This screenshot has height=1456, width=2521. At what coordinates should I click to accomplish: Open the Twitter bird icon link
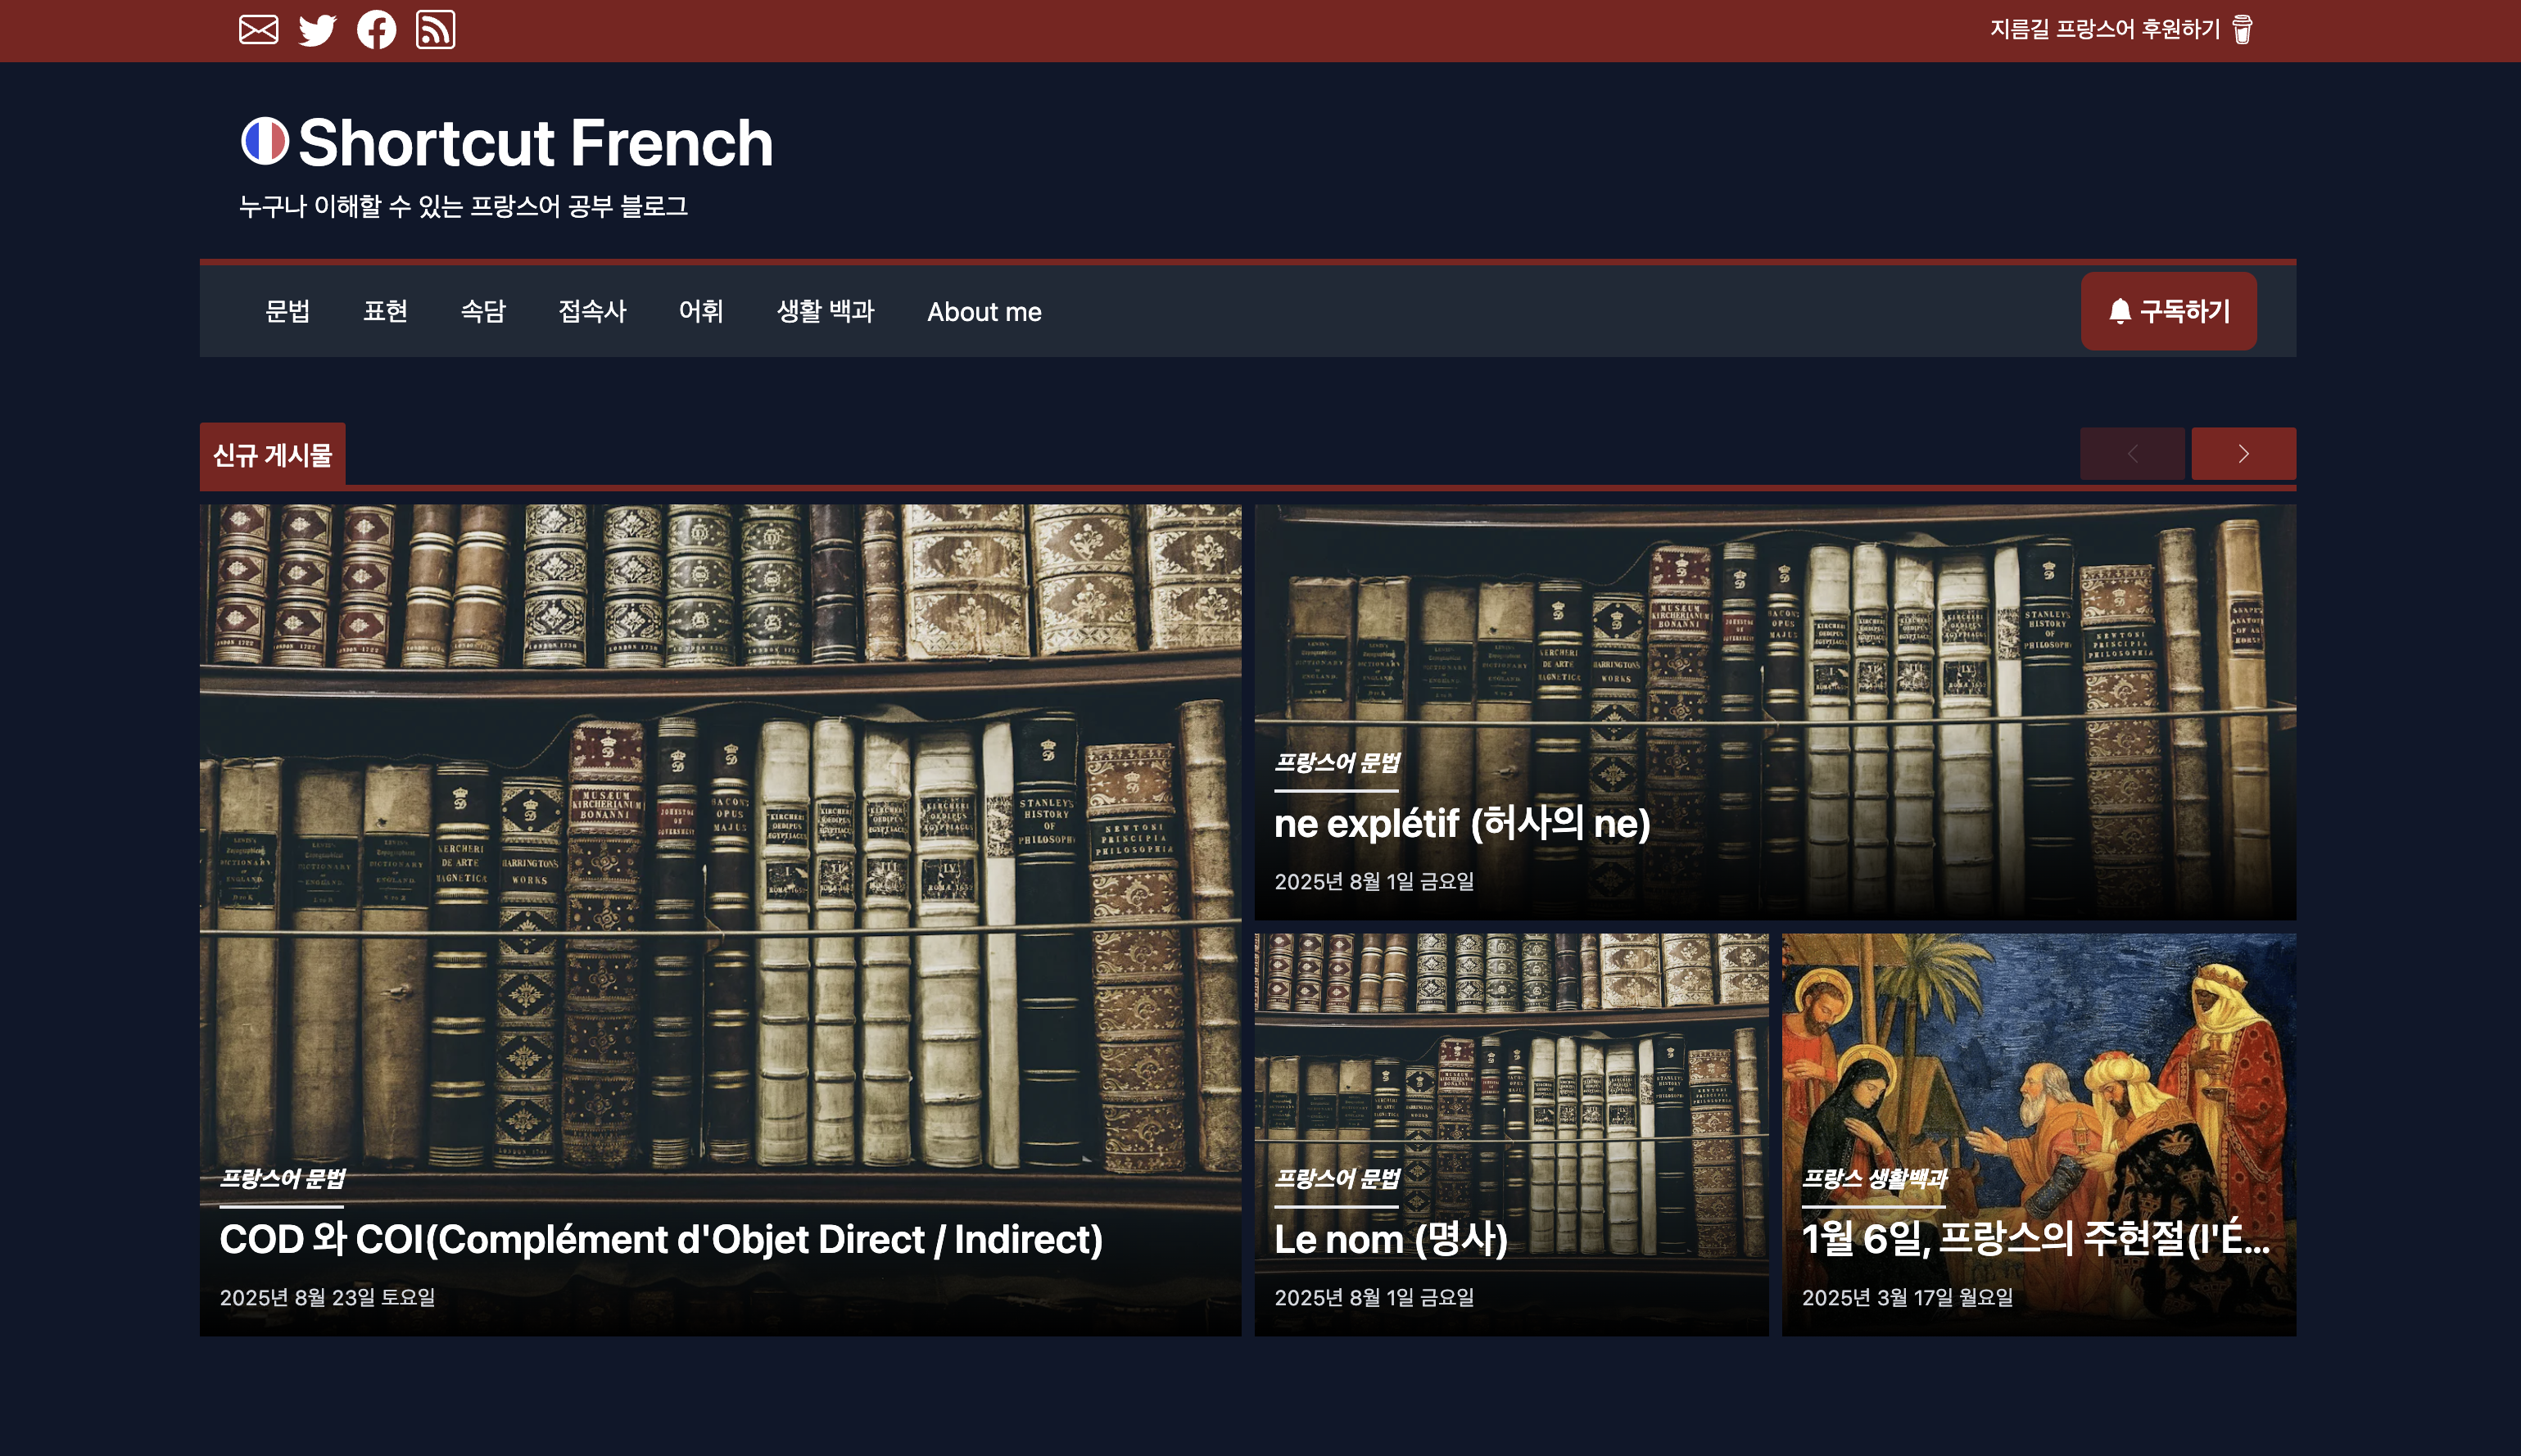tap(317, 30)
